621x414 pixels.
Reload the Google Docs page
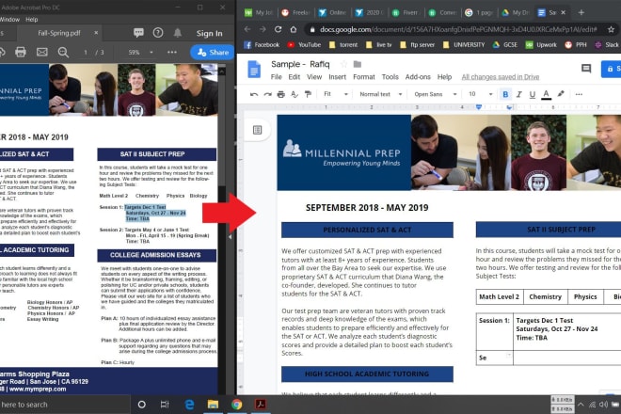(278, 29)
